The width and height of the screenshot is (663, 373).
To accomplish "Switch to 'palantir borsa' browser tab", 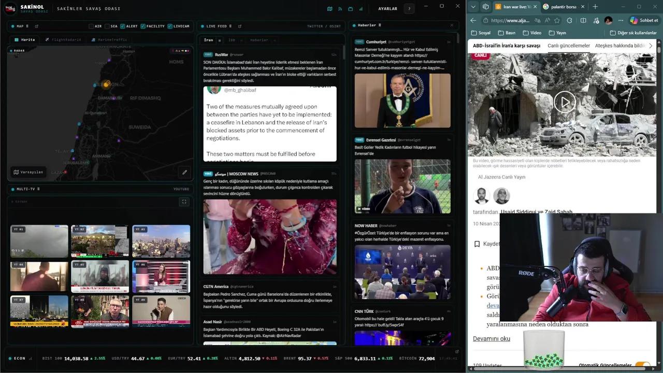I will 564,7.
